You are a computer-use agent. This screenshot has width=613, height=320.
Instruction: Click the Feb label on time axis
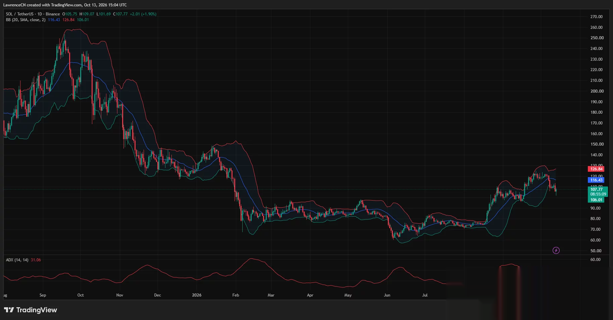236,295
